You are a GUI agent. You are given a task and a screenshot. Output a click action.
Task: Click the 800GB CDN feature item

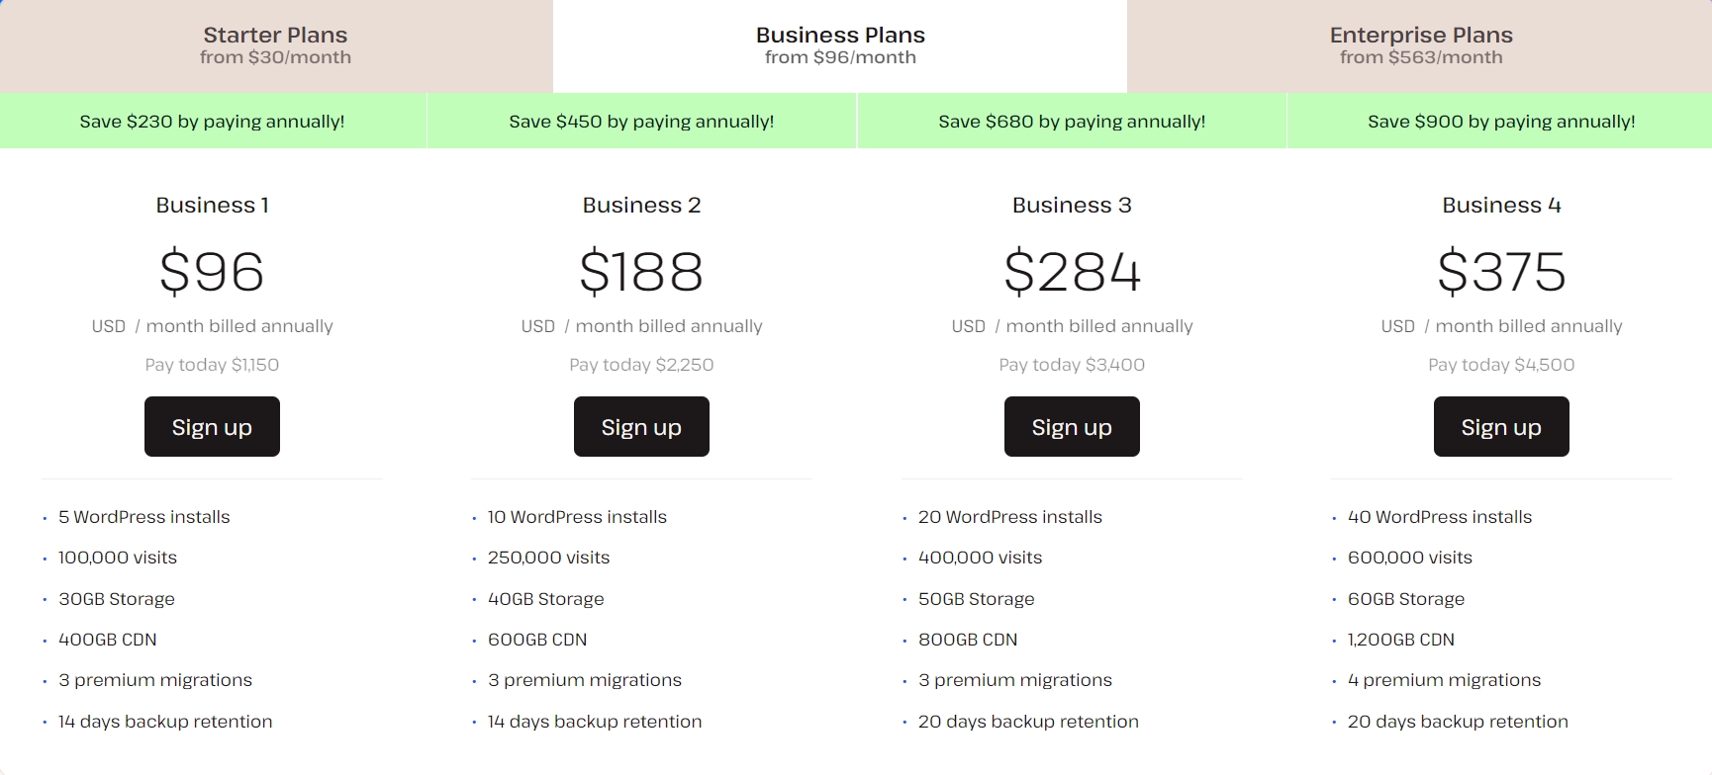968,640
